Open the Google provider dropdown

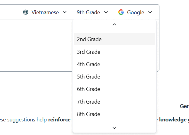click(x=135, y=12)
